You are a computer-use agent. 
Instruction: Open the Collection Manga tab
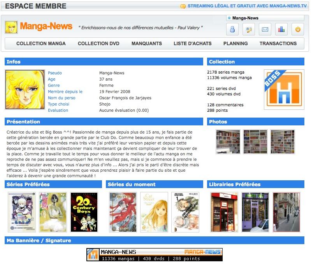(41, 44)
